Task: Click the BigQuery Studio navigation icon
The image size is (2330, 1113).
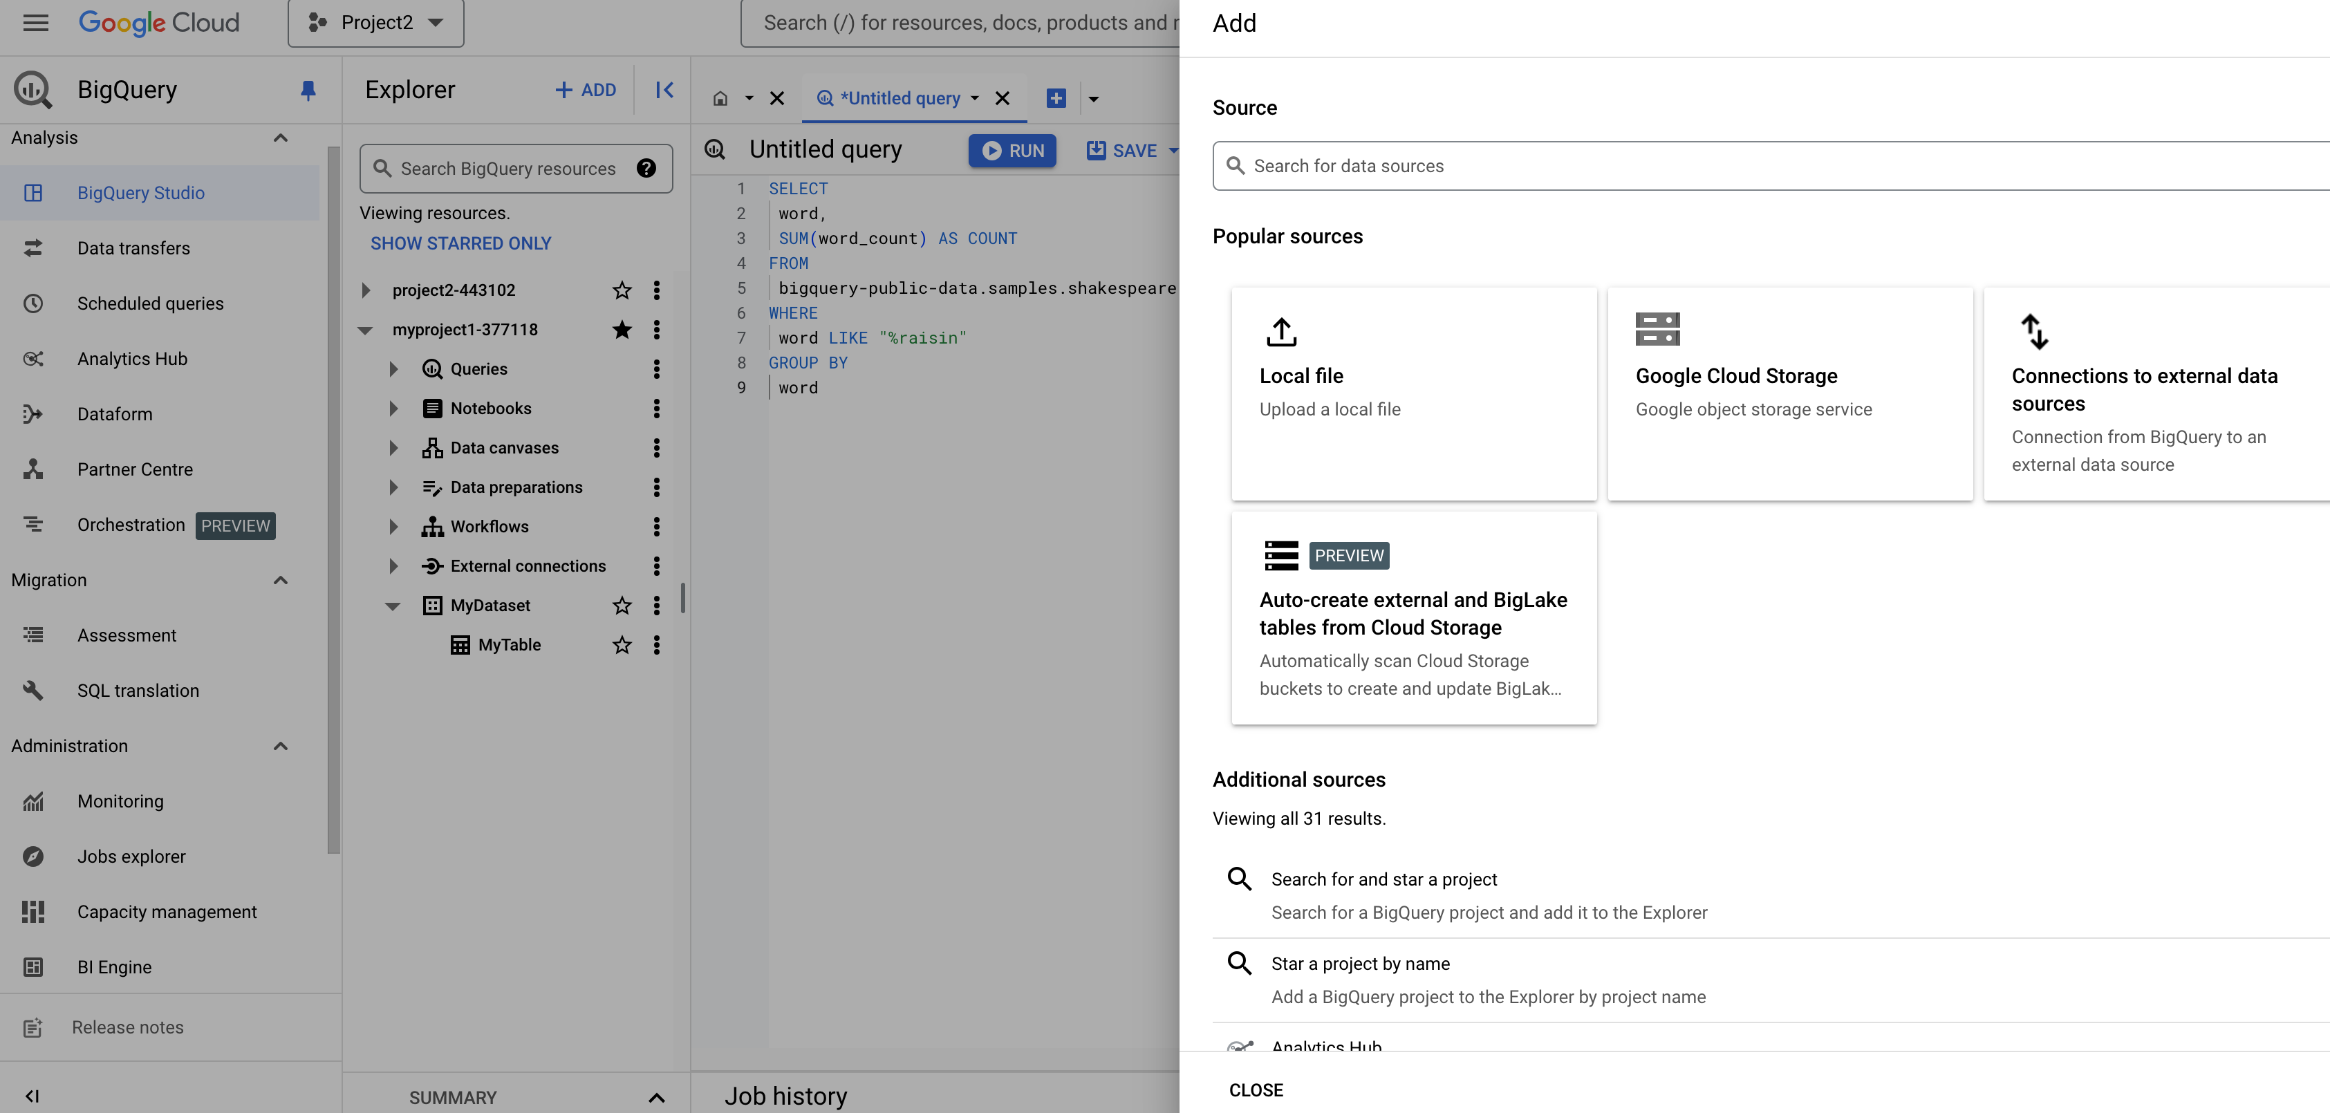Action: [34, 191]
